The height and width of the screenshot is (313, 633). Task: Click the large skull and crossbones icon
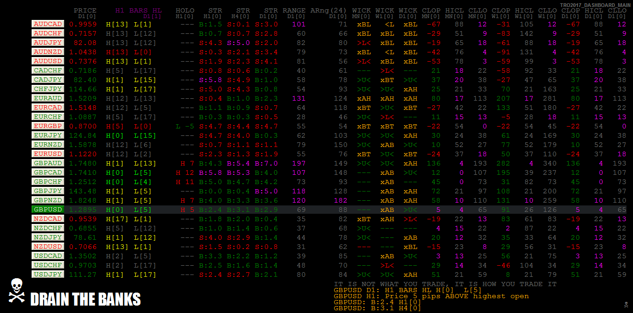tap(17, 291)
